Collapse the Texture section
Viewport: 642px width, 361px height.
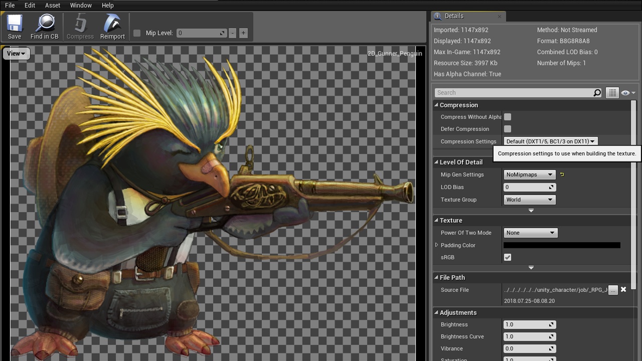click(436, 221)
